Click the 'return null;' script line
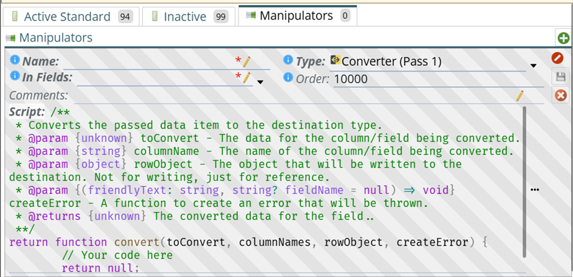This screenshot has height=277, width=573. click(x=100, y=268)
